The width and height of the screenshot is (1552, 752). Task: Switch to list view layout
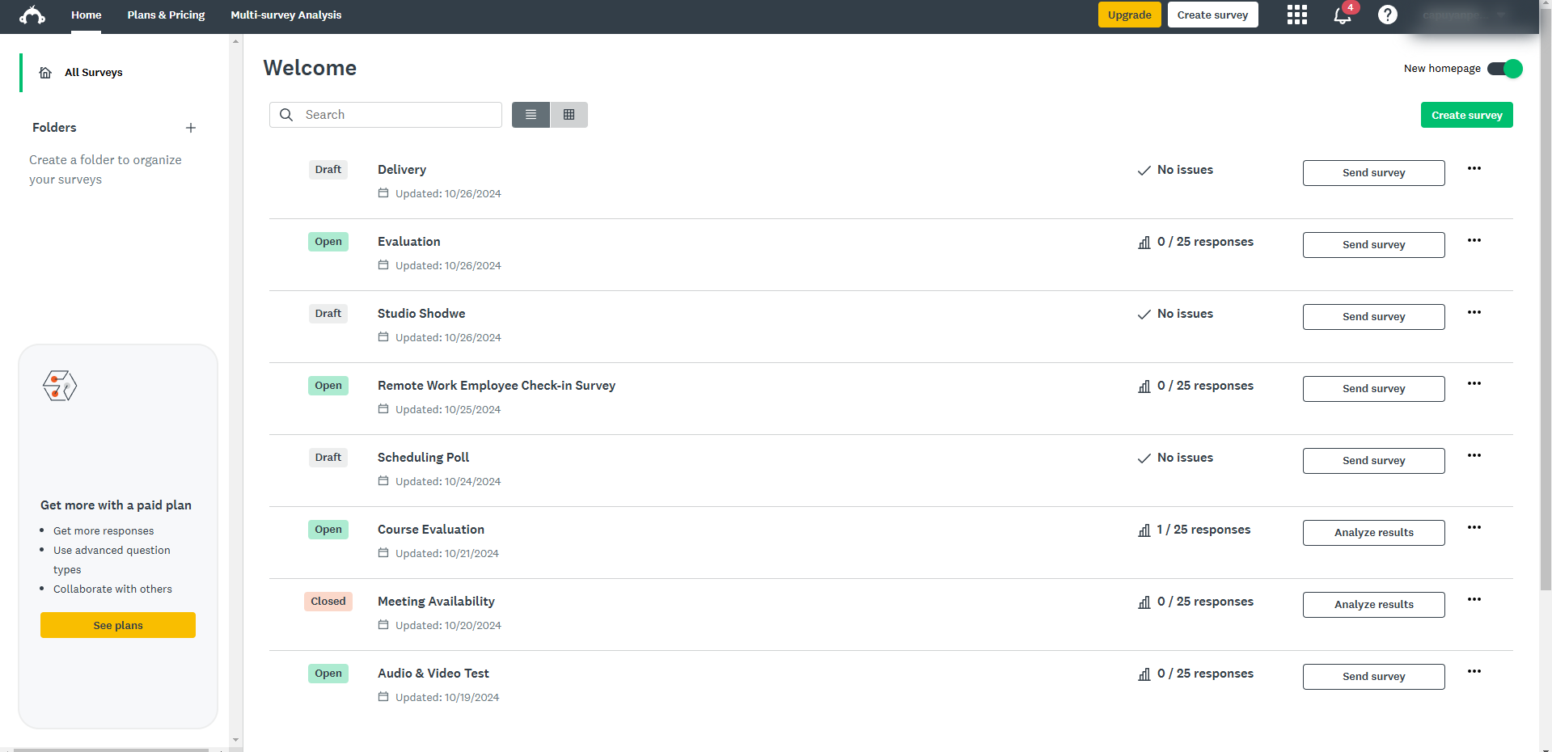[531, 115]
